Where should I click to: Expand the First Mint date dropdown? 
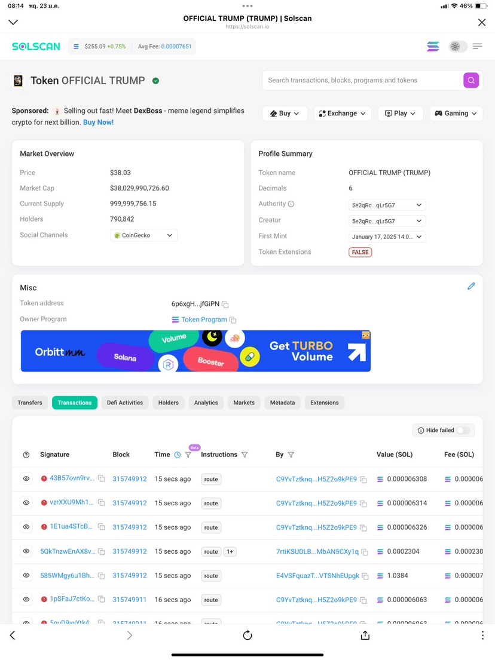[387, 237]
